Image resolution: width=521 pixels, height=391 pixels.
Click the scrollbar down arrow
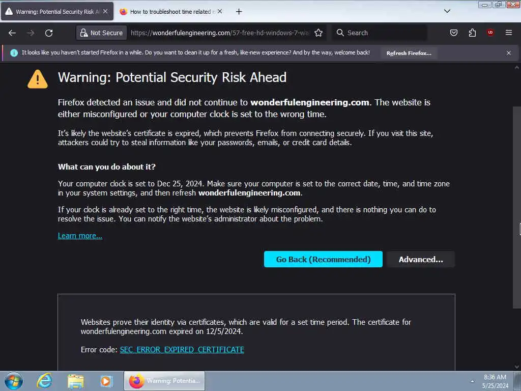[x=517, y=367]
